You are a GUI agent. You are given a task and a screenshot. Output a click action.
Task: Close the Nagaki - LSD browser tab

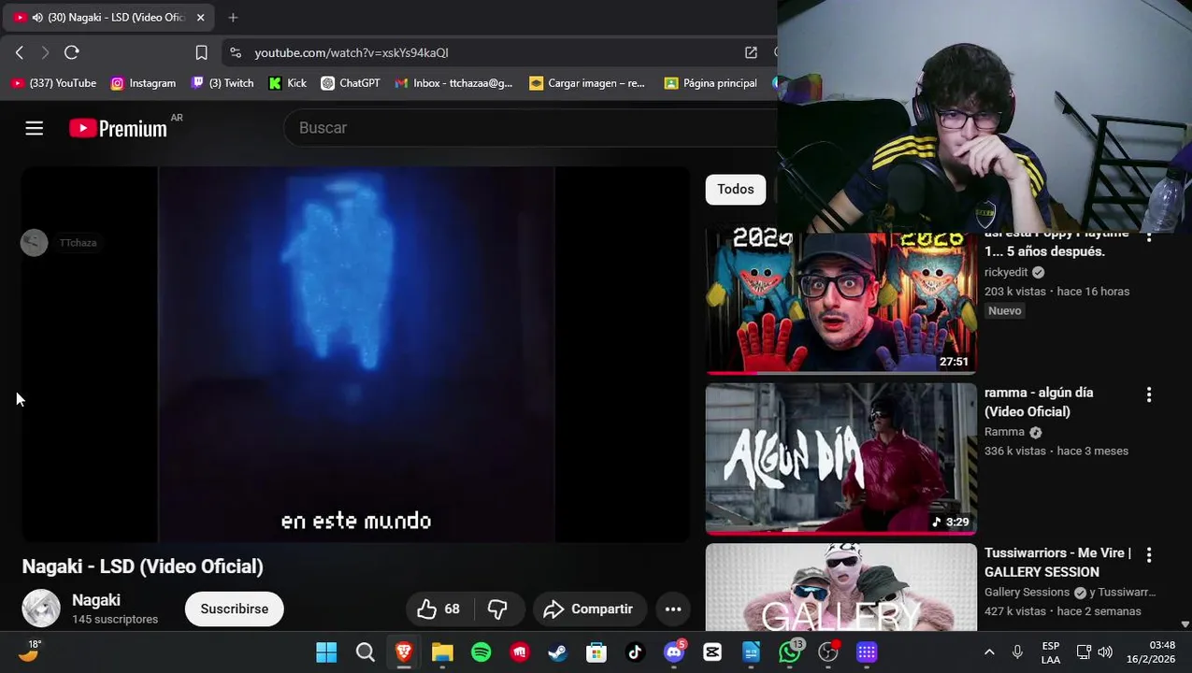(200, 17)
